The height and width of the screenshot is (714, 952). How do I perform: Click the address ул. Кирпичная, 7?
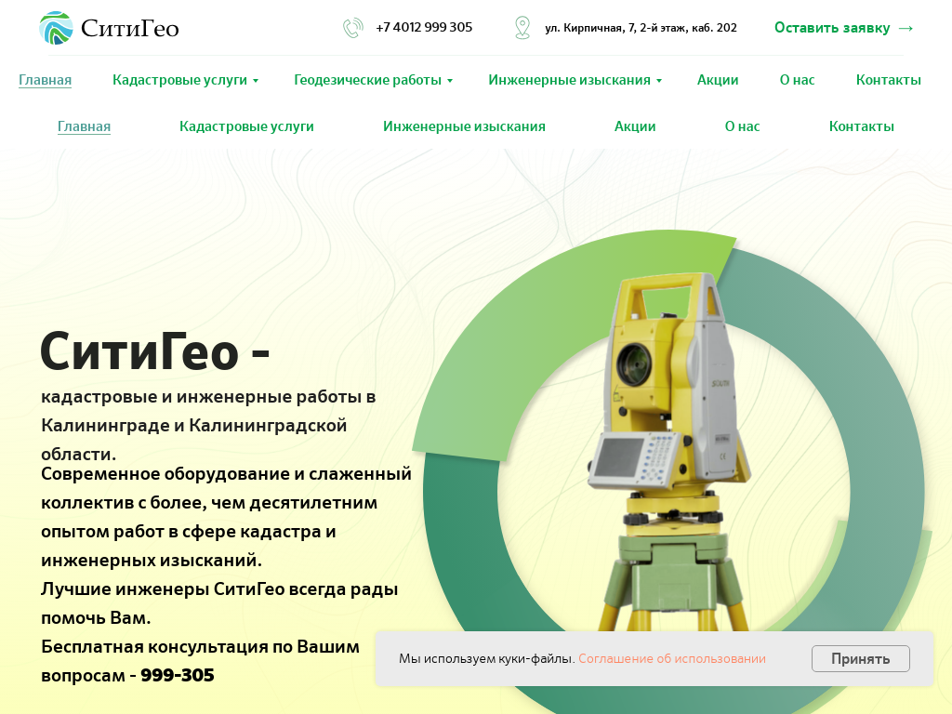pos(641,28)
